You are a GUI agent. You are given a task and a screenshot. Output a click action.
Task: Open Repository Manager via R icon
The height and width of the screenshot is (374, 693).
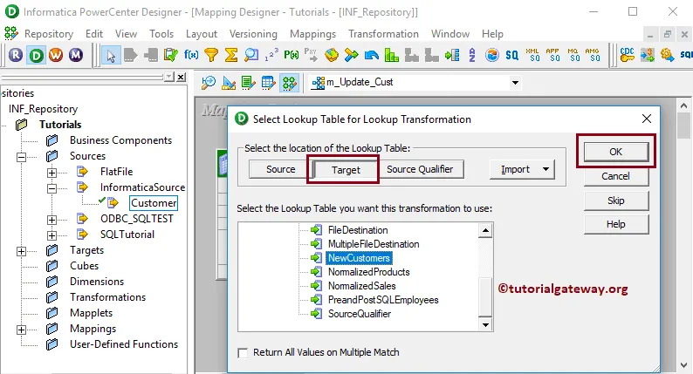16,55
